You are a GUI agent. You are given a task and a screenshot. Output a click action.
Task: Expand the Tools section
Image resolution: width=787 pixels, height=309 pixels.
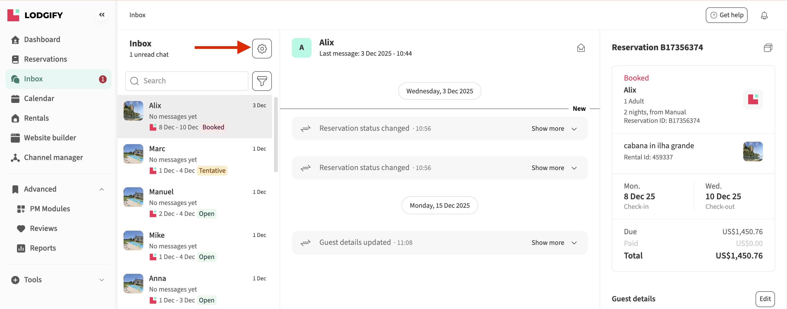(x=102, y=280)
